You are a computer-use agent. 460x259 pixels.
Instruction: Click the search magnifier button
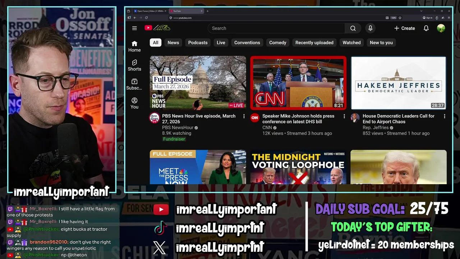353,28
